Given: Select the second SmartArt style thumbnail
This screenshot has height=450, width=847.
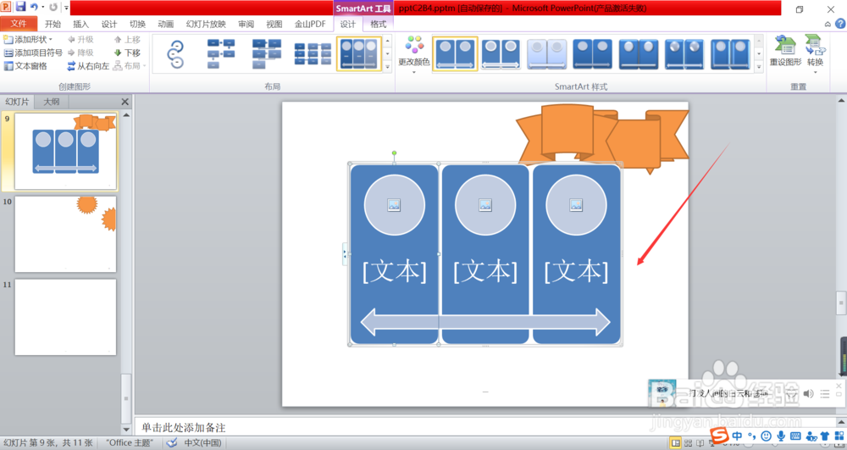Looking at the screenshot, I should coord(501,54).
